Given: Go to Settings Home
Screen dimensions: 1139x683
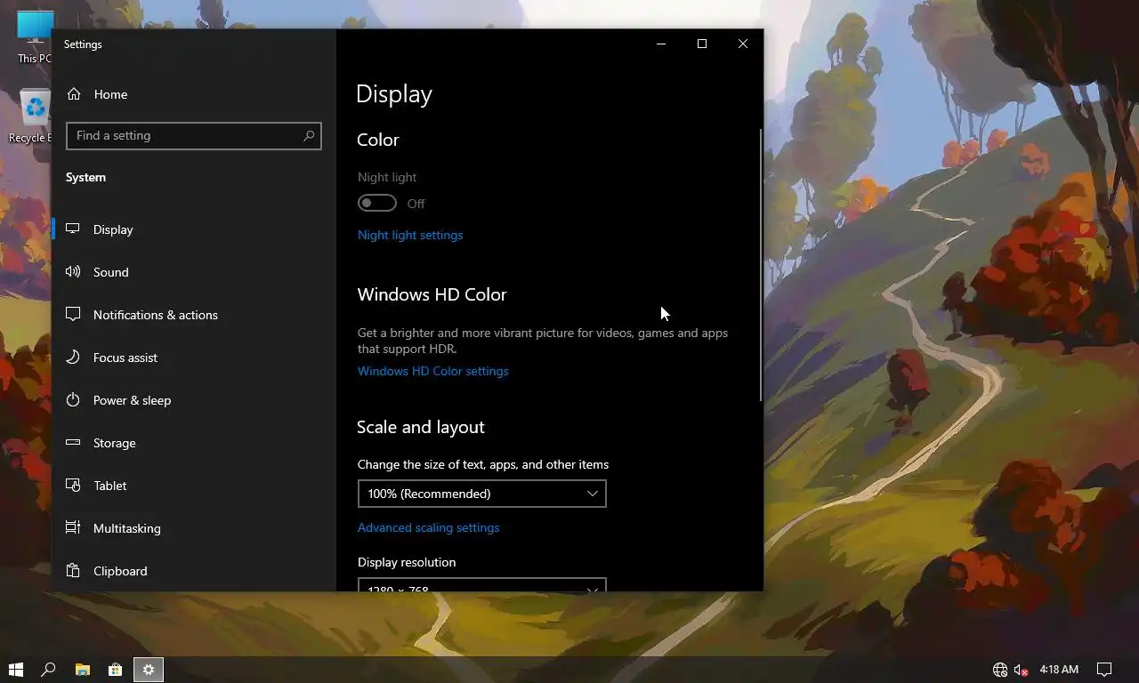Looking at the screenshot, I should tap(194, 94).
